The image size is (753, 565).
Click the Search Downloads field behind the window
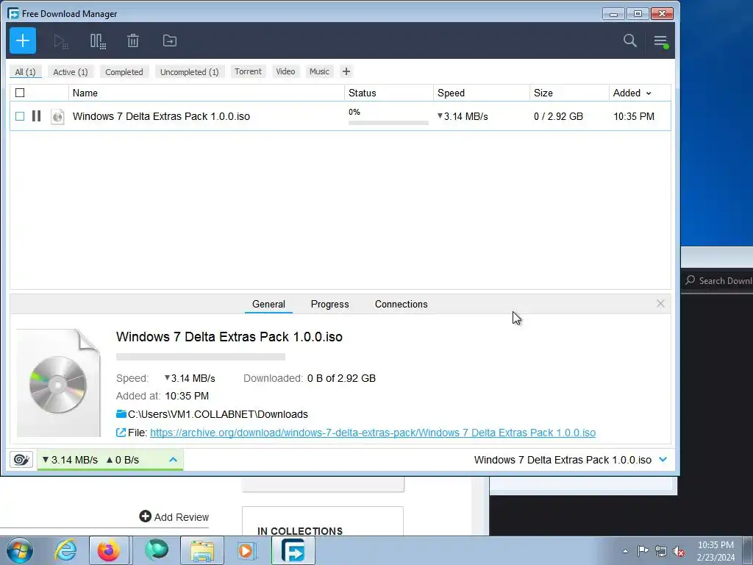[x=719, y=280]
